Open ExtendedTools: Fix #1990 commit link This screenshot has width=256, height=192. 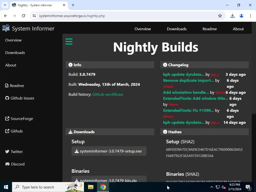click(x=188, y=110)
